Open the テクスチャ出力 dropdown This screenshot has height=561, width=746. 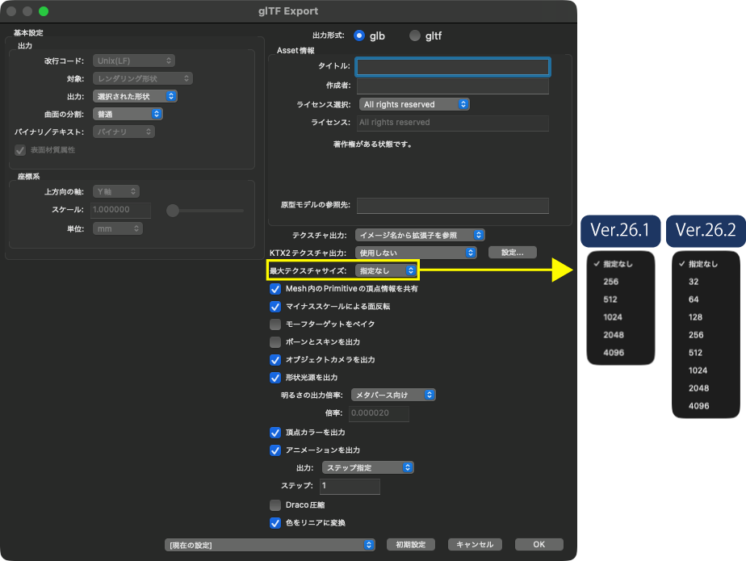(x=420, y=235)
